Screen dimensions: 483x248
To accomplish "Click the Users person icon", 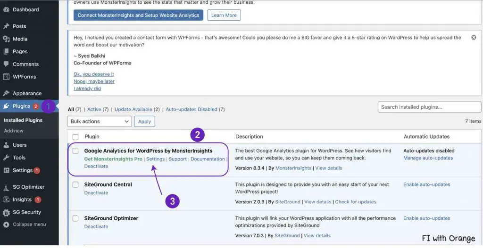I will click(x=6, y=145).
